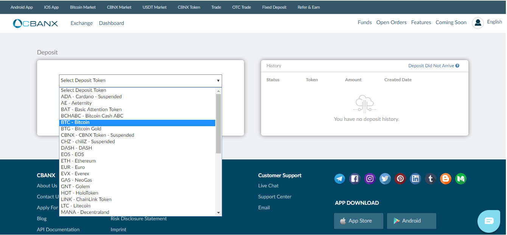
Task: Go to USDT Market
Action: [155, 7]
